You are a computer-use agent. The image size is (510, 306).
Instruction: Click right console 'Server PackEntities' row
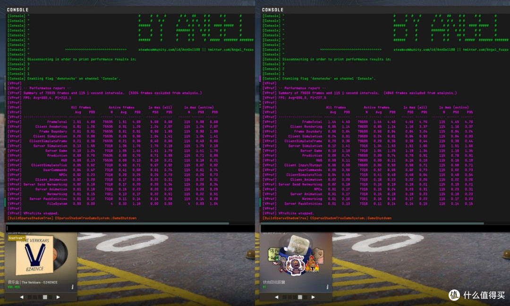[368, 204]
